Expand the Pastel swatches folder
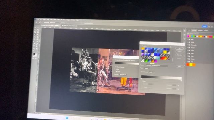This screenshot has width=214, height=120. tap(188, 48)
